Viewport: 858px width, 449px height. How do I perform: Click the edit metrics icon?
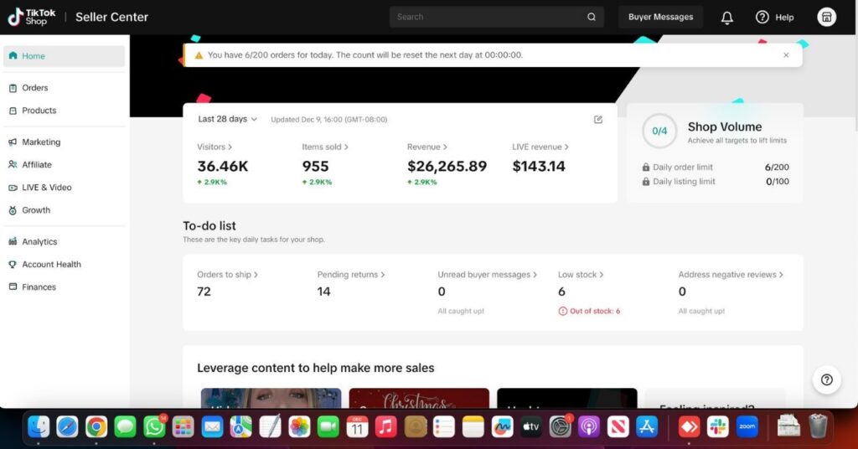[598, 119]
